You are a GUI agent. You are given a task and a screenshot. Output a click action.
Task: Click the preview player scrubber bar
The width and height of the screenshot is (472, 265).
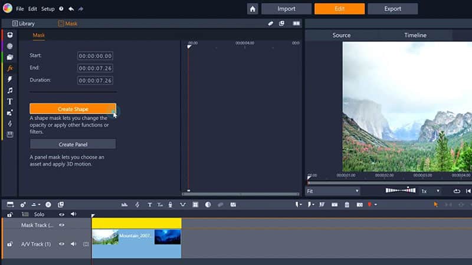pyautogui.click(x=389, y=183)
